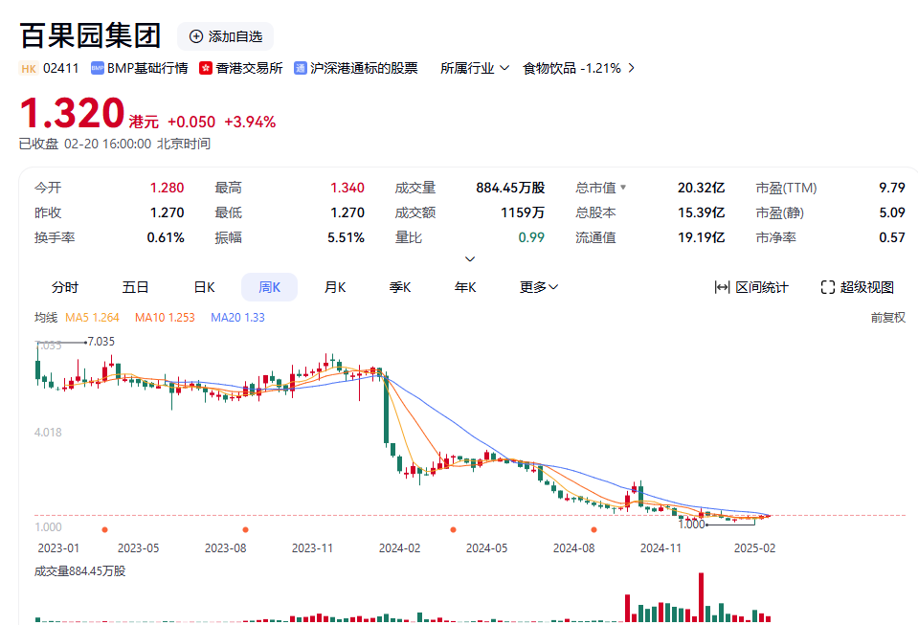Click the 均线 moving average label
The height and width of the screenshot is (625, 918).
[46, 317]
